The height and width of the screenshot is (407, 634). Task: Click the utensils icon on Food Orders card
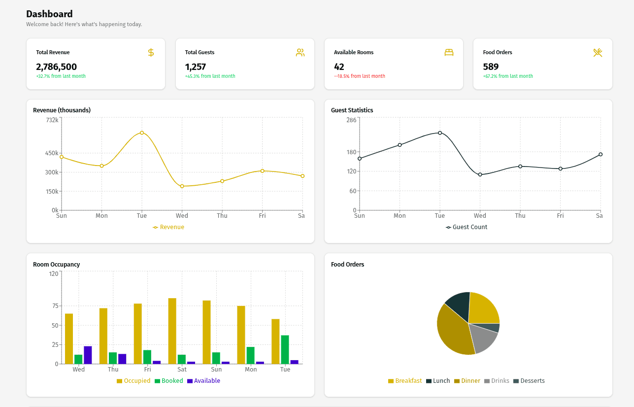pyautogui.click(x=598, y=52)
